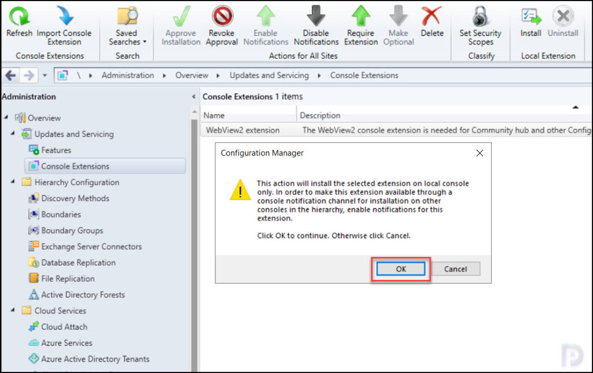Click Revoke Approval icon
The image size is (593, 373).
[x=222, y=16]
